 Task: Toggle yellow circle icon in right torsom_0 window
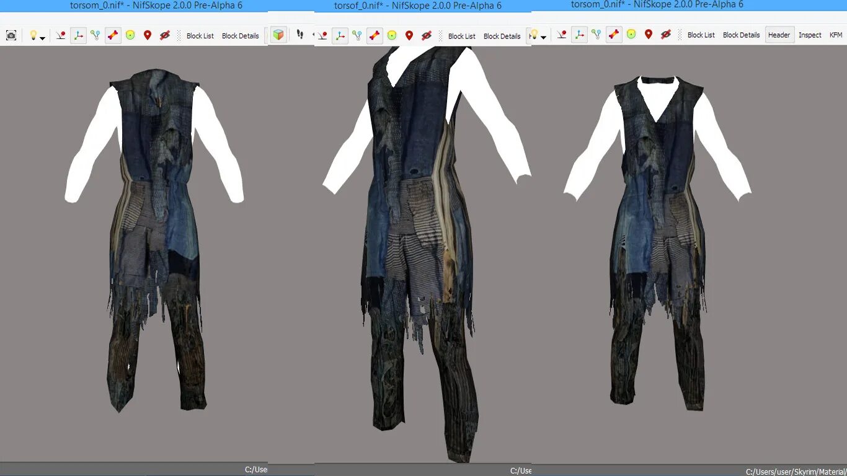coord(631,35)
